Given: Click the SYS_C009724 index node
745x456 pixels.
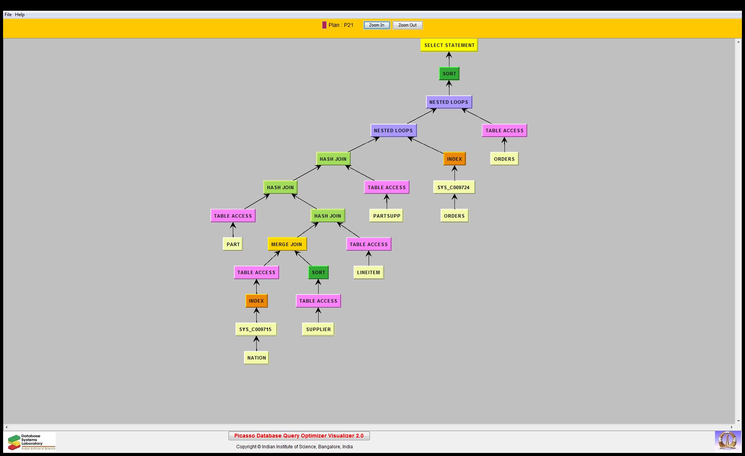Looking at the screenshot, I should (x=453, y=188).
